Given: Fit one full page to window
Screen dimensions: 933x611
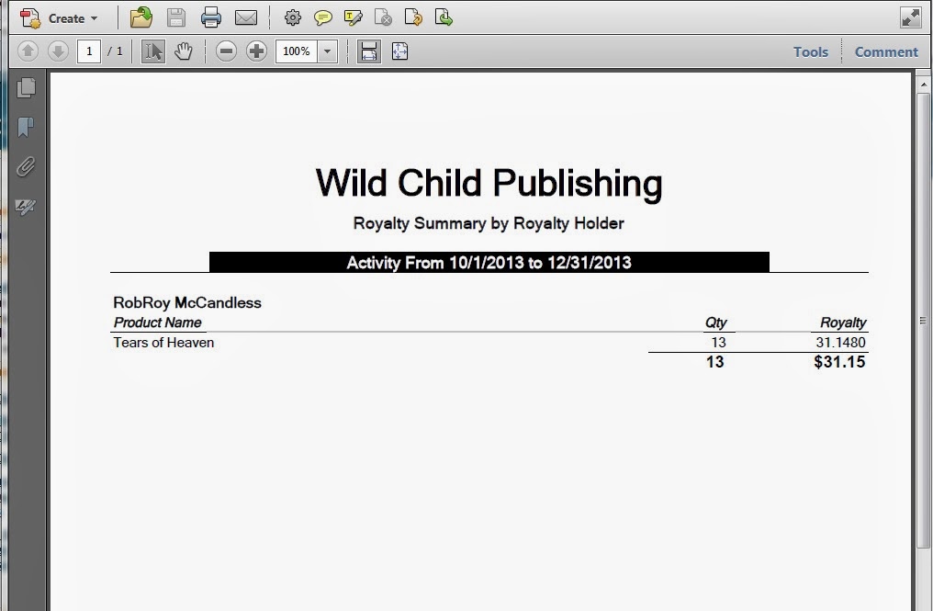Looking at the screenshot, I should [x=399, y=51].
